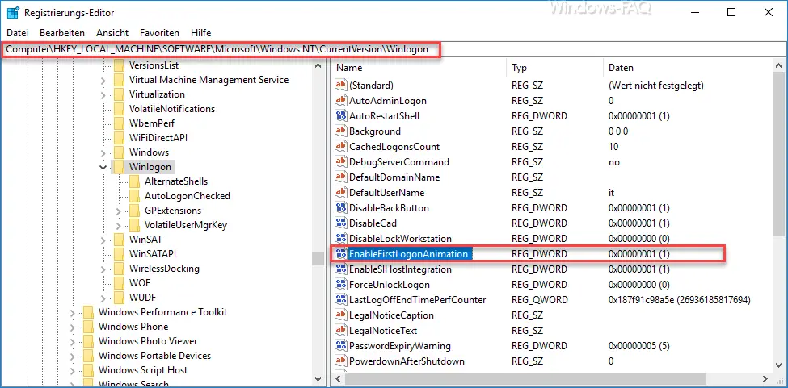Click the PowerdownAfterShutdown value icon
788x388 pixels.
(x=341, y=361)
